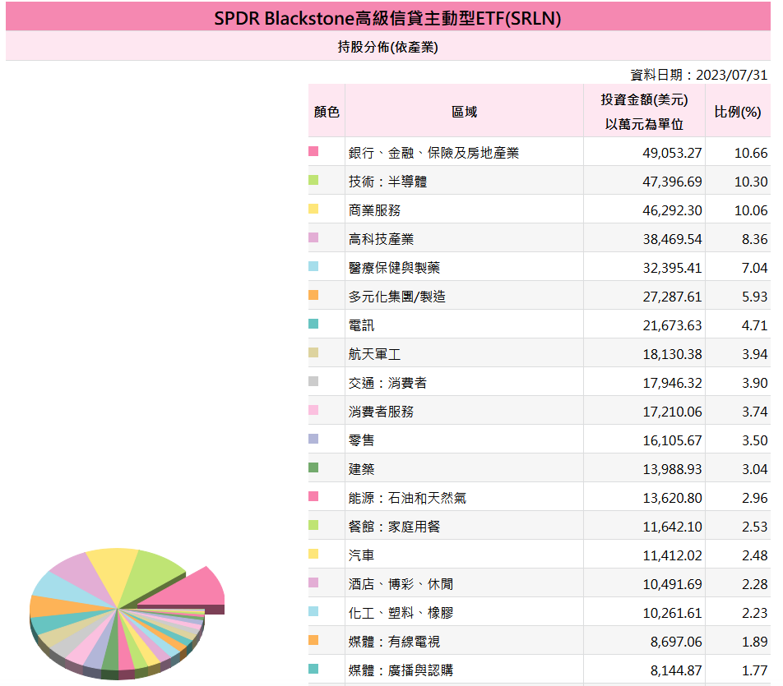Viewport: 783px width, 686px height.
Task: Click the SPDR Blackstone ETF title bar
Action: click(x=387, y=18)
